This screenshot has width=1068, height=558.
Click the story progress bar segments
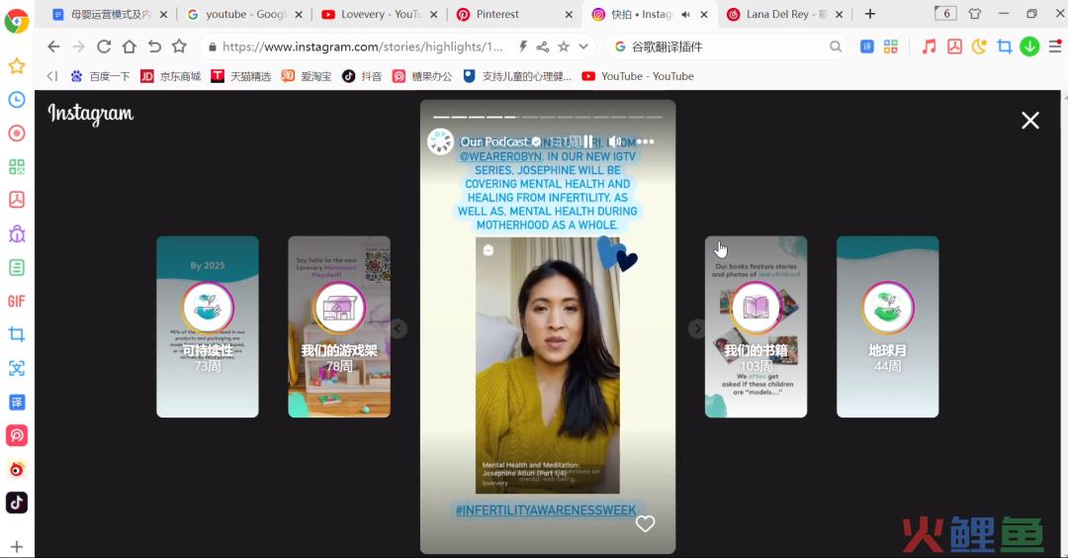coord(548,117)
